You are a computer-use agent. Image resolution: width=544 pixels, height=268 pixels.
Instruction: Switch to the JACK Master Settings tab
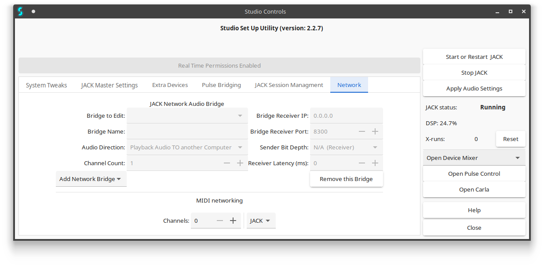pyautogui.click(x=110, y=85)
